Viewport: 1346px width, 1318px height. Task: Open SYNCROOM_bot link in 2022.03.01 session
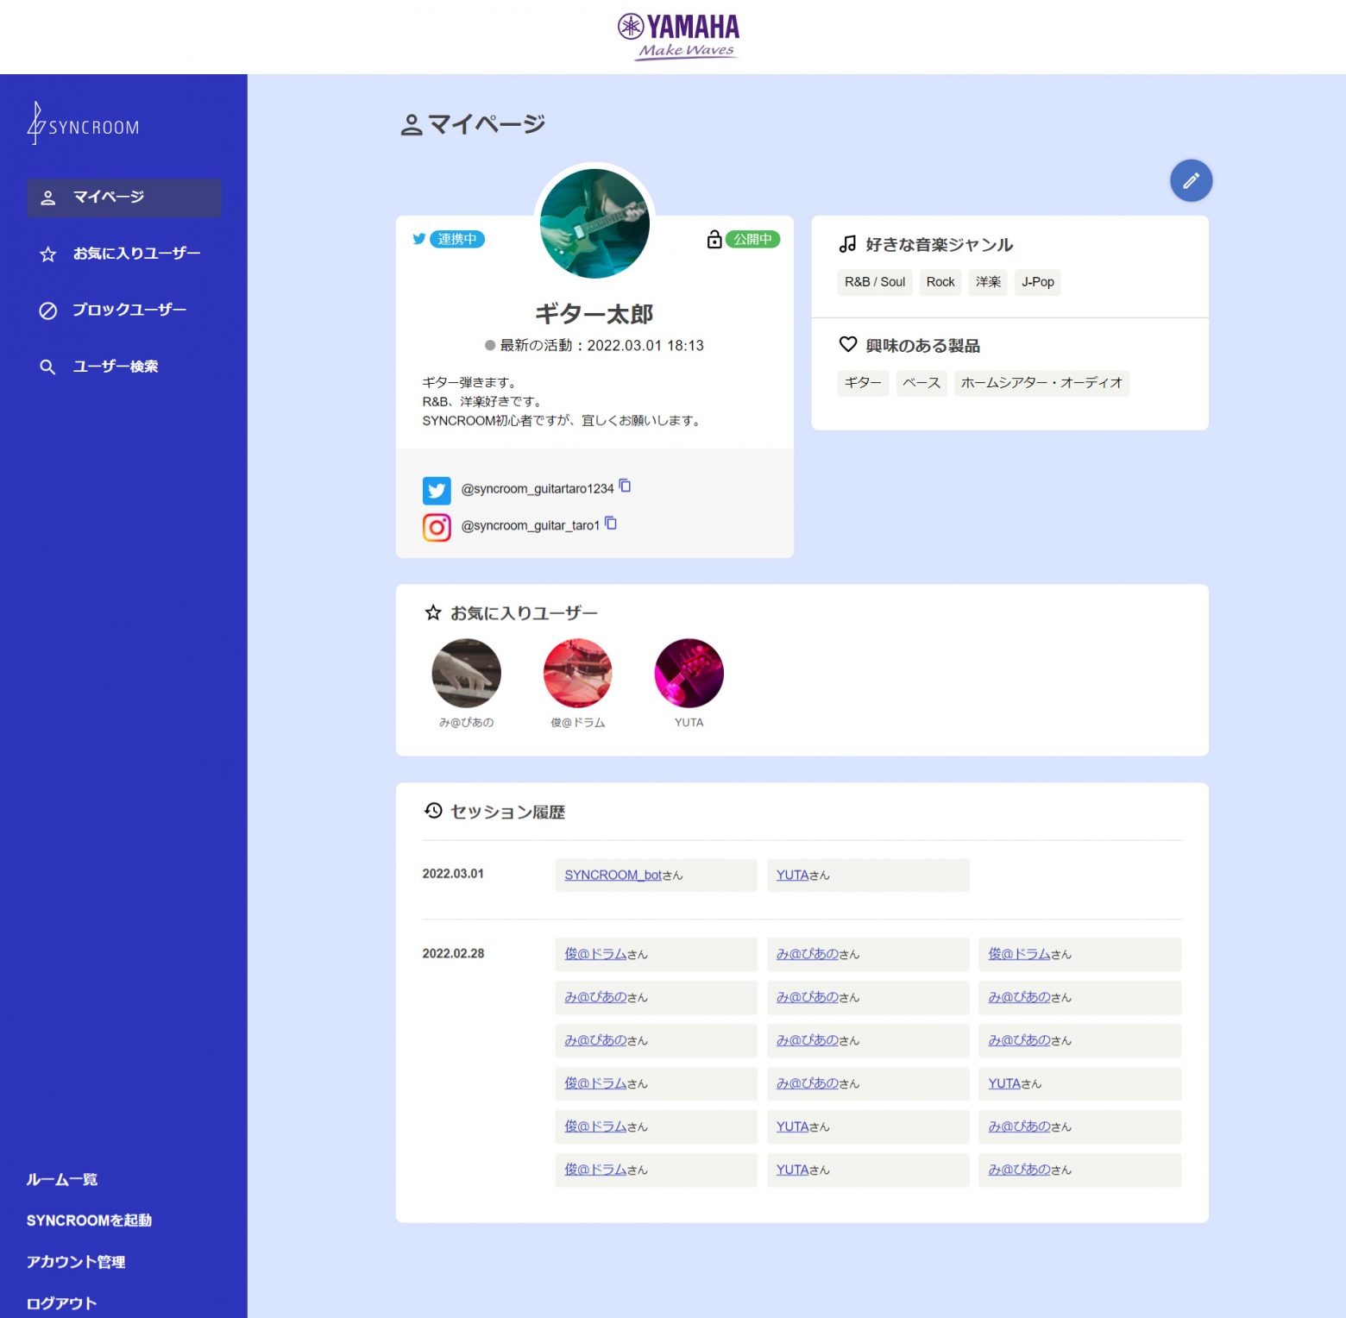(x=613, y=875)
